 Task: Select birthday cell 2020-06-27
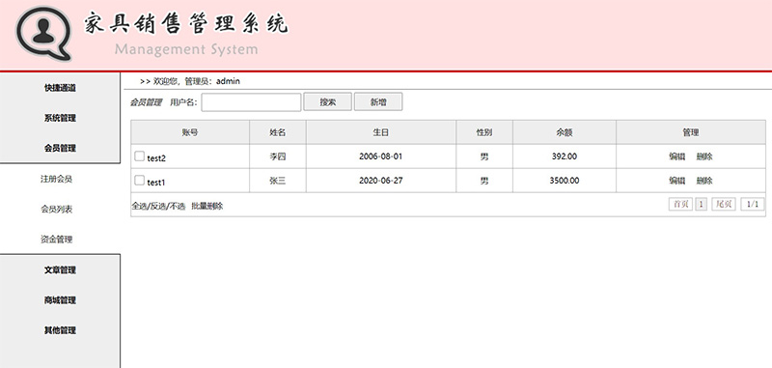tap(381, 181)
